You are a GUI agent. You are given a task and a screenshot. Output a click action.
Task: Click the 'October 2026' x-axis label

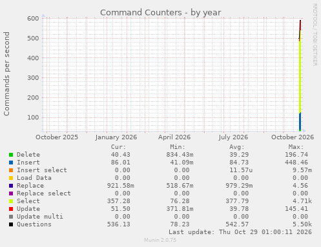pyautogui.click(x=293, y=137)
